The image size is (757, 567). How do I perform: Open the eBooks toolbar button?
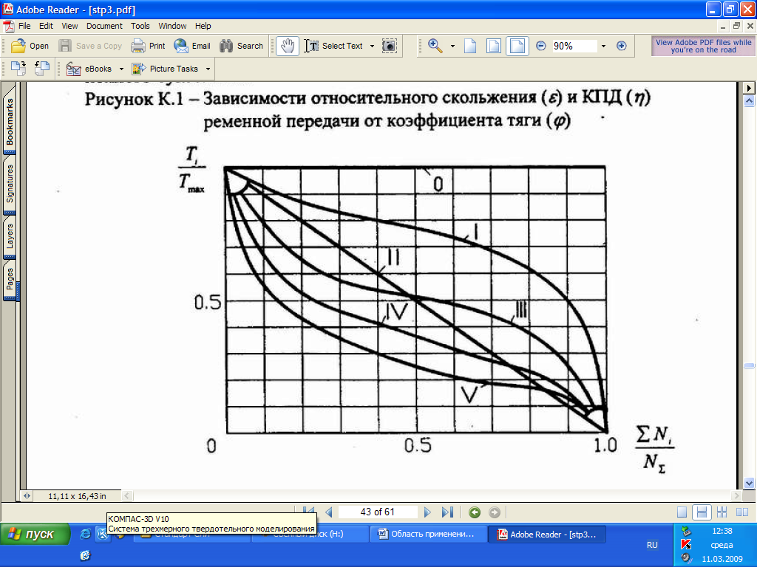[89, 69]
